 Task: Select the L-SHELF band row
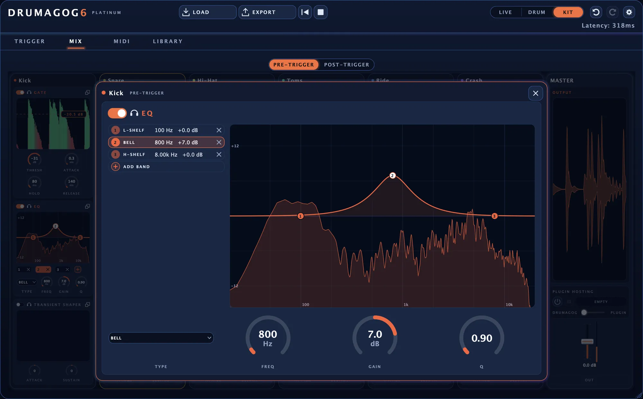(166, 130)
